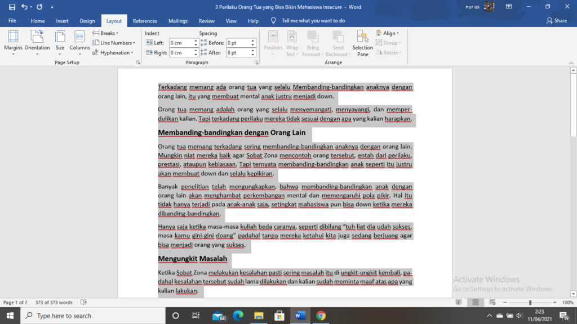This screenshot has width=577, height=324.
Task: Switch to the Design tab
Action: (87, 21)
